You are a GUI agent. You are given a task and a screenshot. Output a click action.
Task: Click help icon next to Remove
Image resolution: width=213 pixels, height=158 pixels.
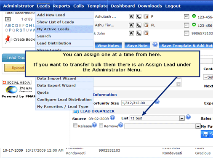[121, 125]
